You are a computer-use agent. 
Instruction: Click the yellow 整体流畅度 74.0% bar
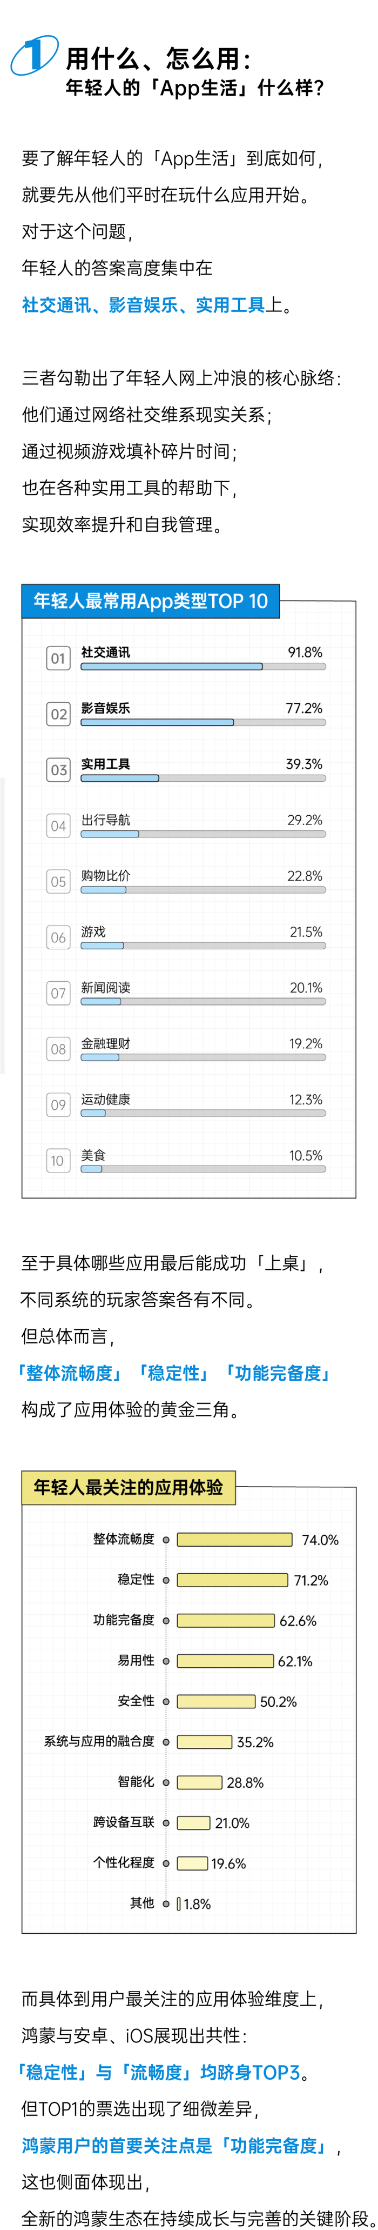tap(234, 1540)
